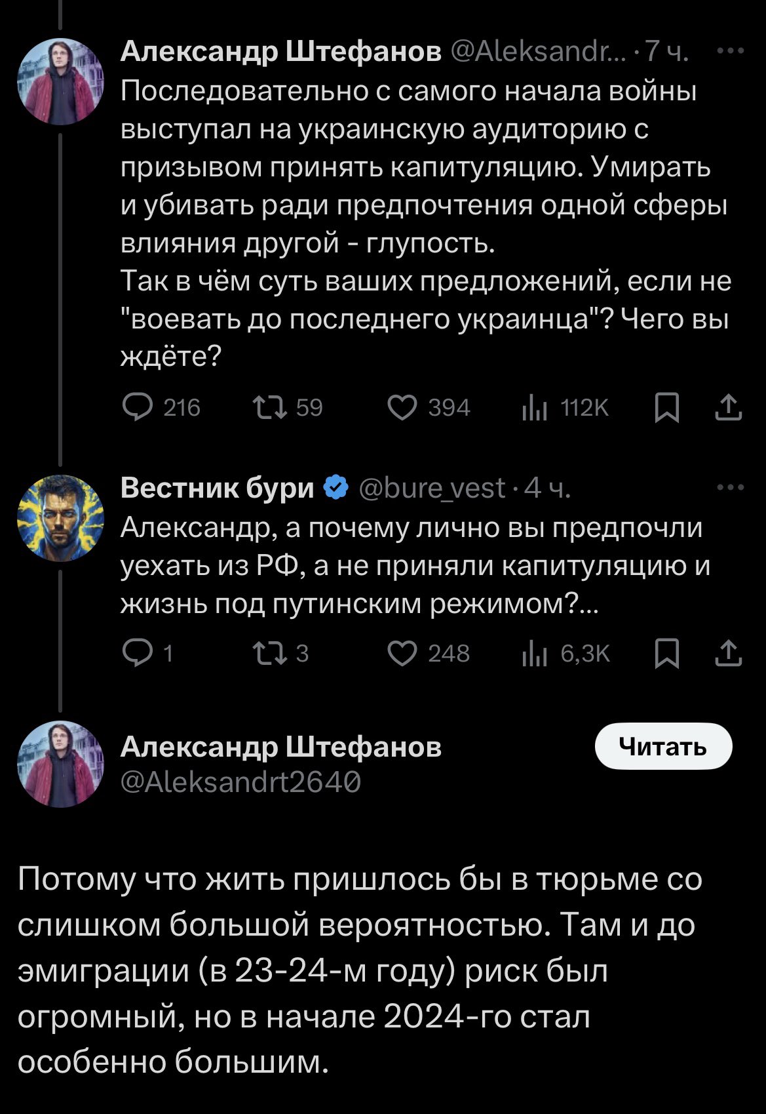Image resolution: width=766 pixels, height=1114 pixels.
Task: View analytics of the 6,3K views tweet
Action: (535, 655)
